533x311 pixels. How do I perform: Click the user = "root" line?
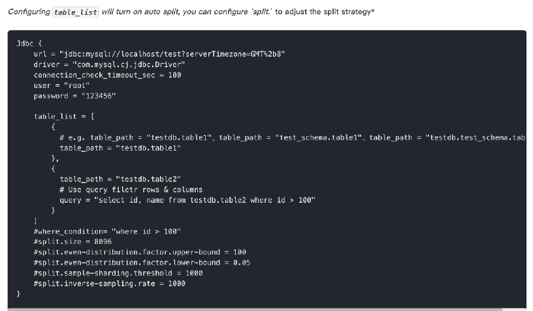coord(62,85)
